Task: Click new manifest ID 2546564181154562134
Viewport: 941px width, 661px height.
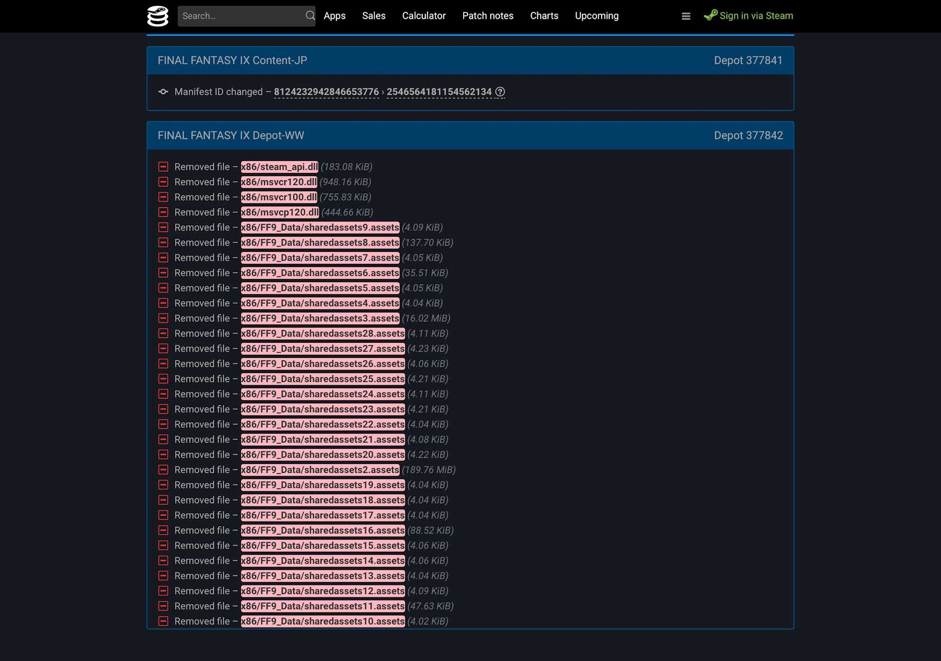Action: [439, 92]
